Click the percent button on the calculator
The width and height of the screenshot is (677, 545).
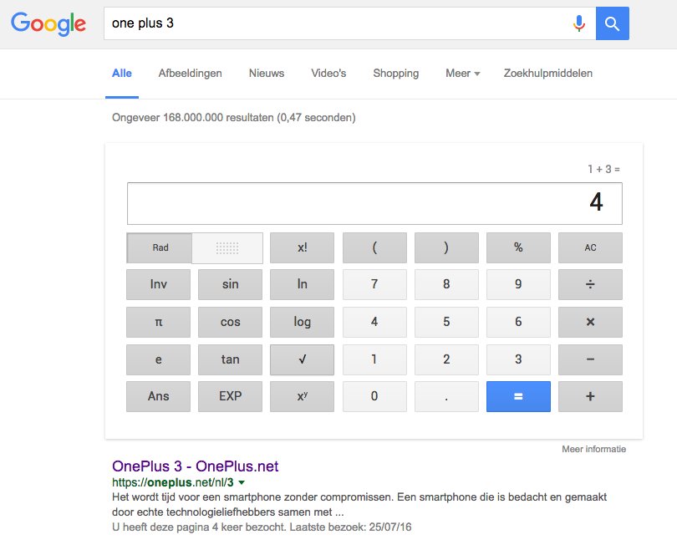[518, 247]
